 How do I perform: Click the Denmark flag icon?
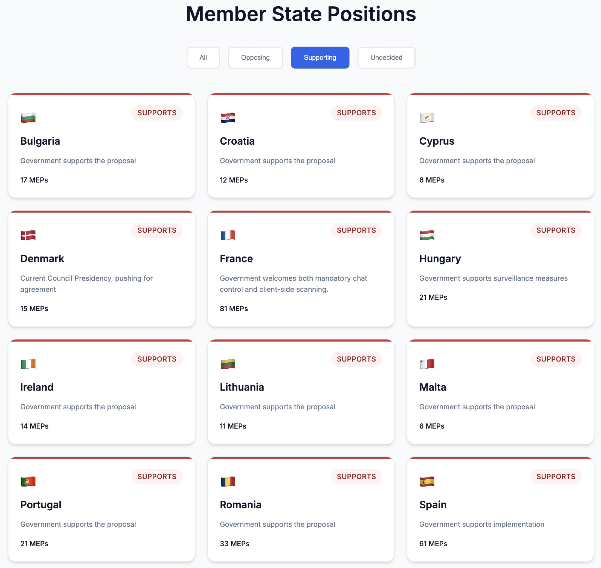tap(29, 235)
